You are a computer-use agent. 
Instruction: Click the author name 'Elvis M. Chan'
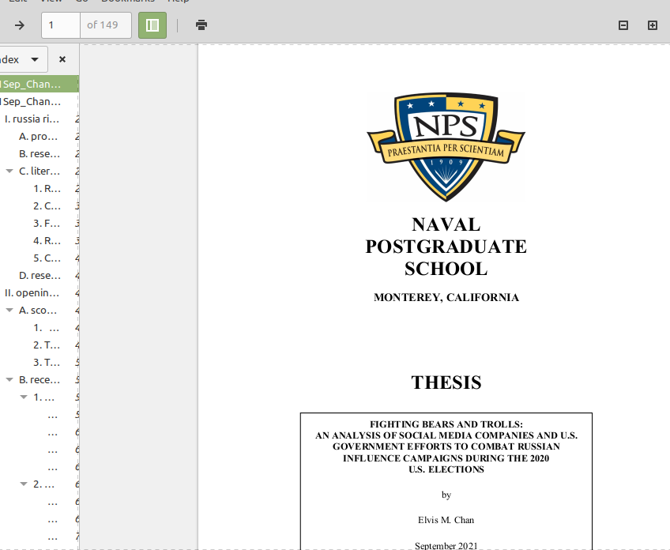[x=446, y=520]
